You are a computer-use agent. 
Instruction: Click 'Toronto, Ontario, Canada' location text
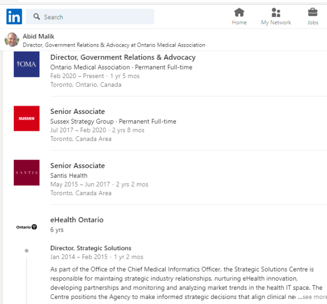click(x=86, y=85)
